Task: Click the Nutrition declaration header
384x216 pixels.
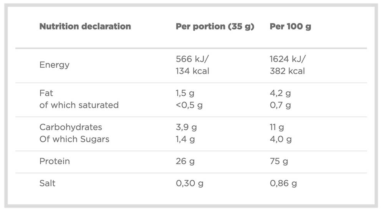Action: tap(85, 26)
